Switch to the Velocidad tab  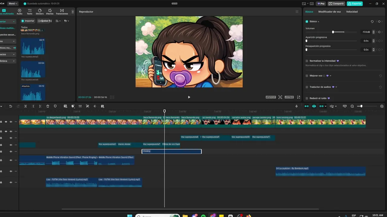click(x=352, y=12)
